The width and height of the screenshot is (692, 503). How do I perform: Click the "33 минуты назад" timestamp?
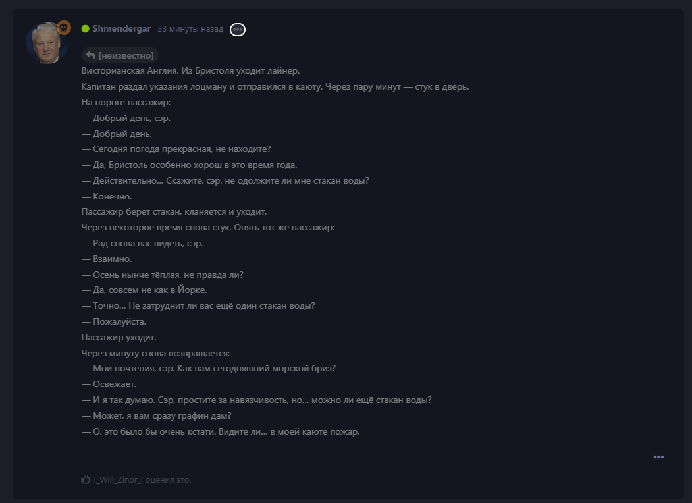(190, 29)
